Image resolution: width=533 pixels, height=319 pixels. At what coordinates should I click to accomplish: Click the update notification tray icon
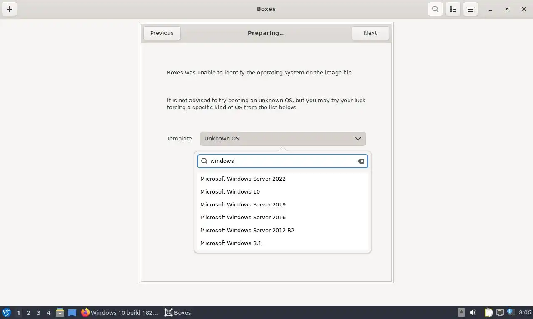(x=511, y=312)
